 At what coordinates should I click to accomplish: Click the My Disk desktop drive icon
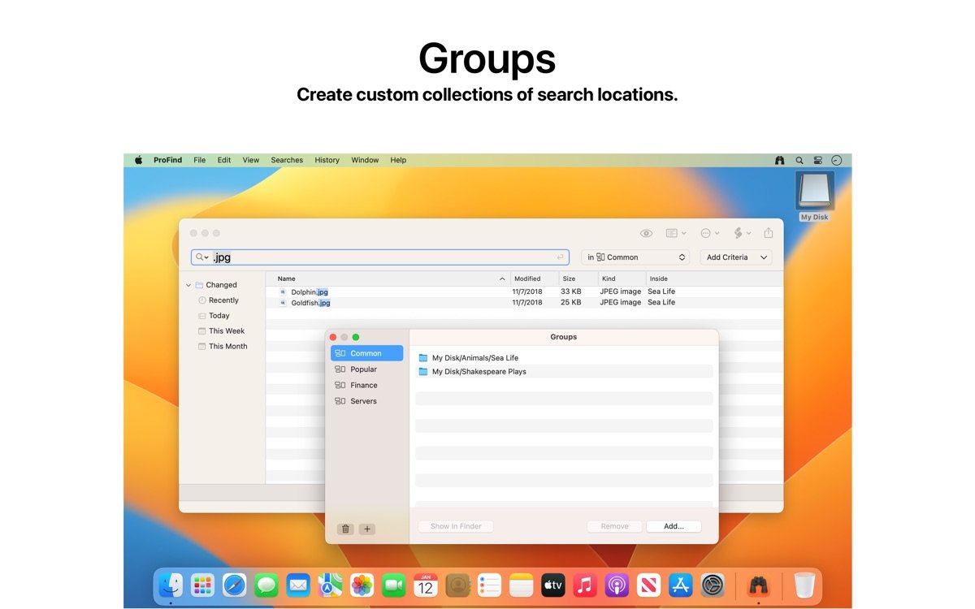814,192
